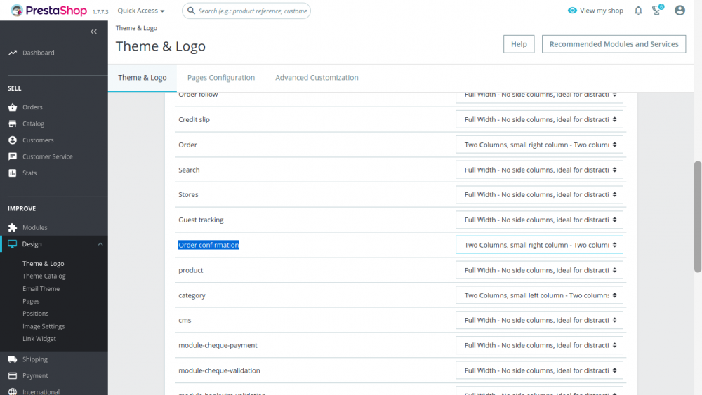Click the Payment card icon
This screenshot has width=702, height=395.
pyautogui.click(x=13, y=376)
